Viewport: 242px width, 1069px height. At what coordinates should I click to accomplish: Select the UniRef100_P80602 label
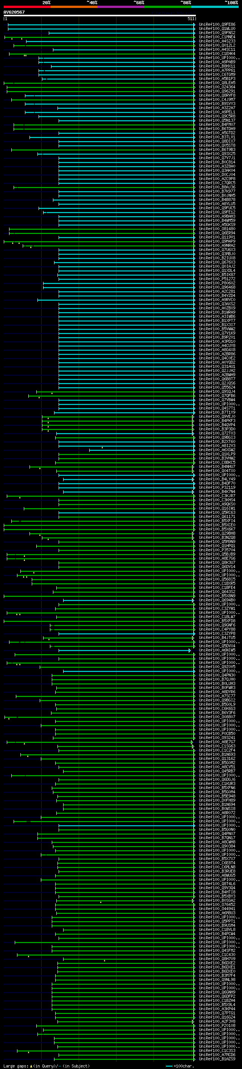click(x=217, y=283)
